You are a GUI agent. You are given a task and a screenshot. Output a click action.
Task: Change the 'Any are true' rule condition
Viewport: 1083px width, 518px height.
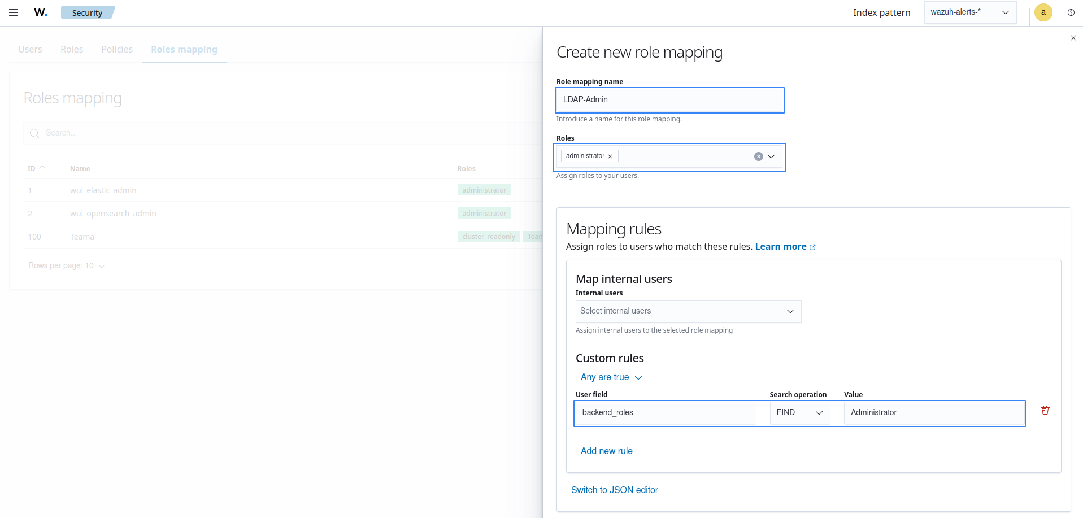point(611,377)
